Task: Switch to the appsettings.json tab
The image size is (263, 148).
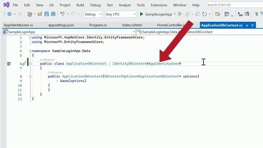Action: tap(61, 25)
